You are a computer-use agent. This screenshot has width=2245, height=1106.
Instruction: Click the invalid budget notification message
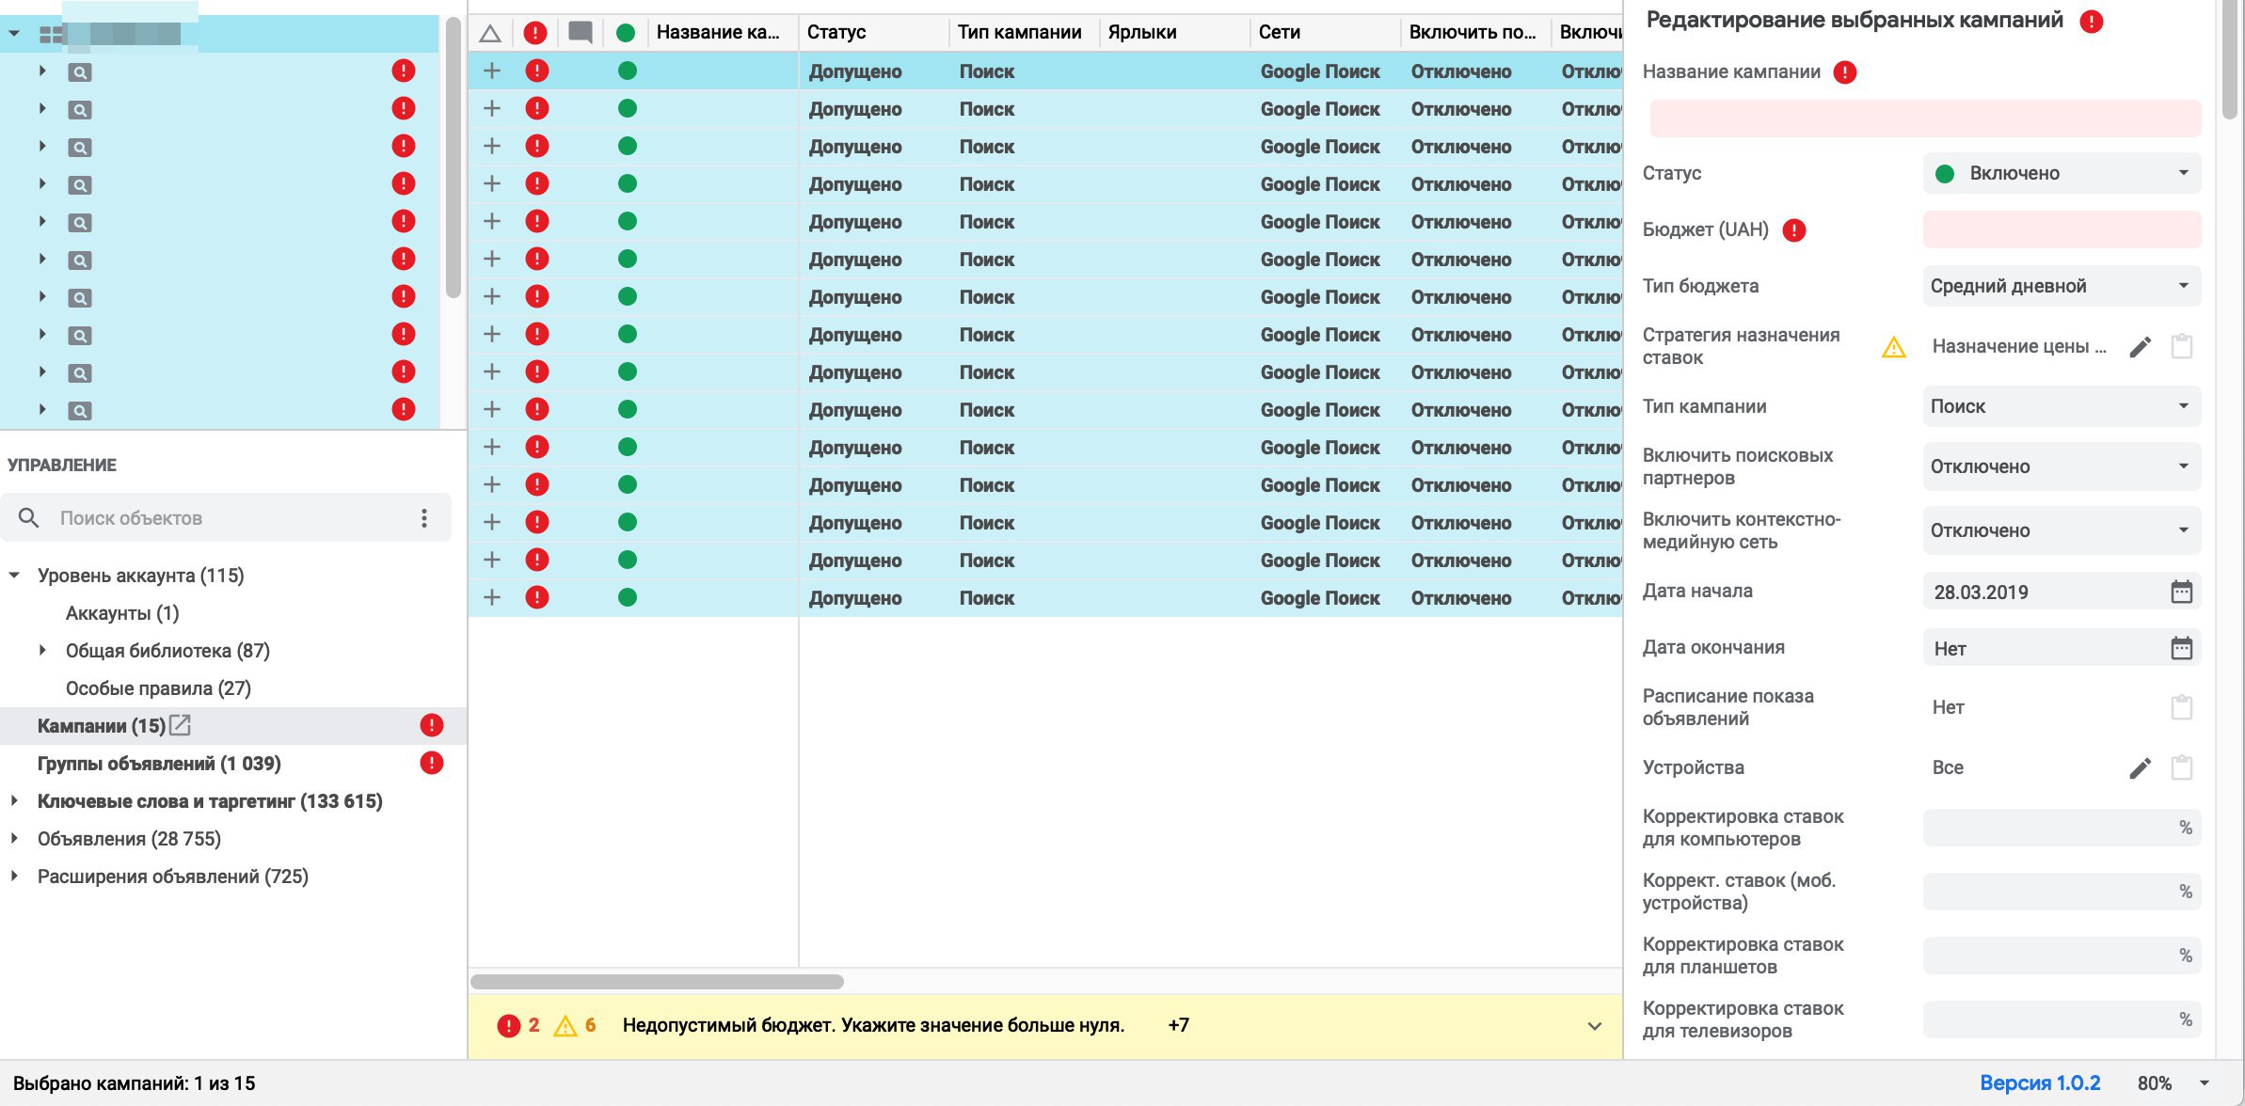click(873, 1026)
